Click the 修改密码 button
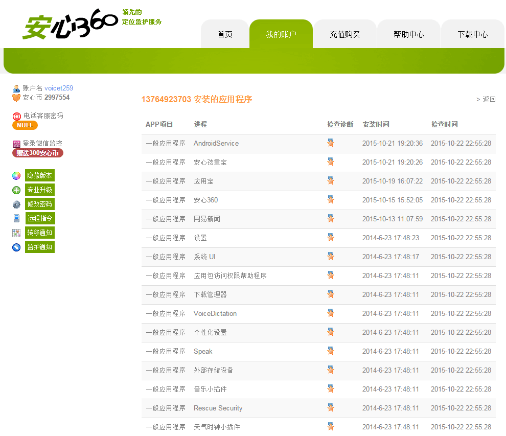The height and width of the screenshot is (436, 506). (x=40, y=204)
